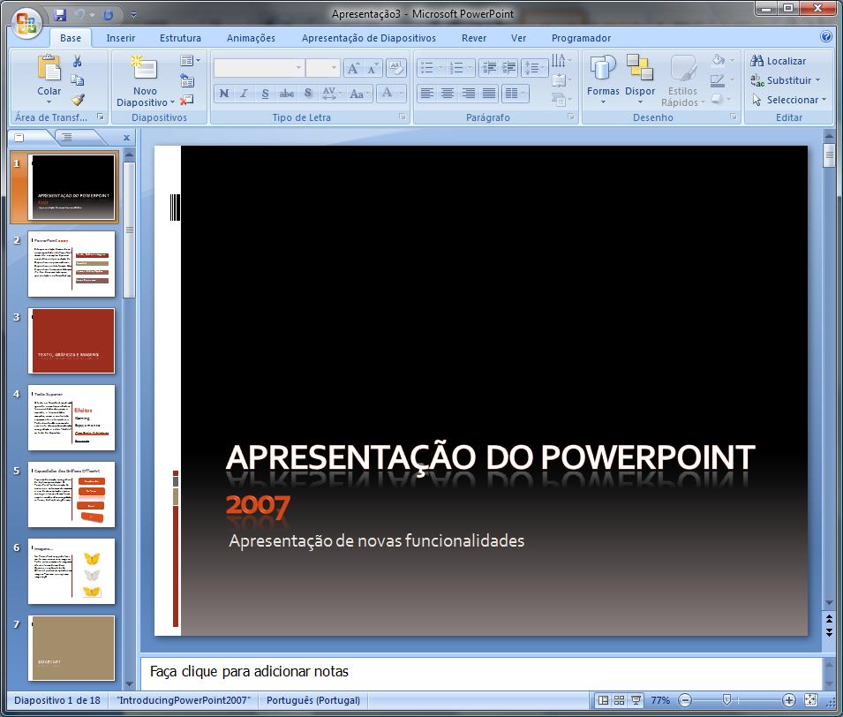Clear all formatting icon

click(x=396, y=68)
